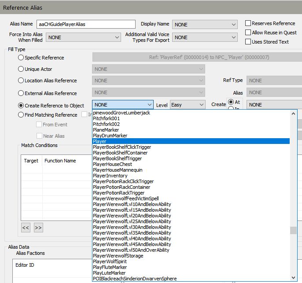Expand Force Into Alias When Filled dropdown
Viewport: 302px width, 283px height.
coord(83,38)
